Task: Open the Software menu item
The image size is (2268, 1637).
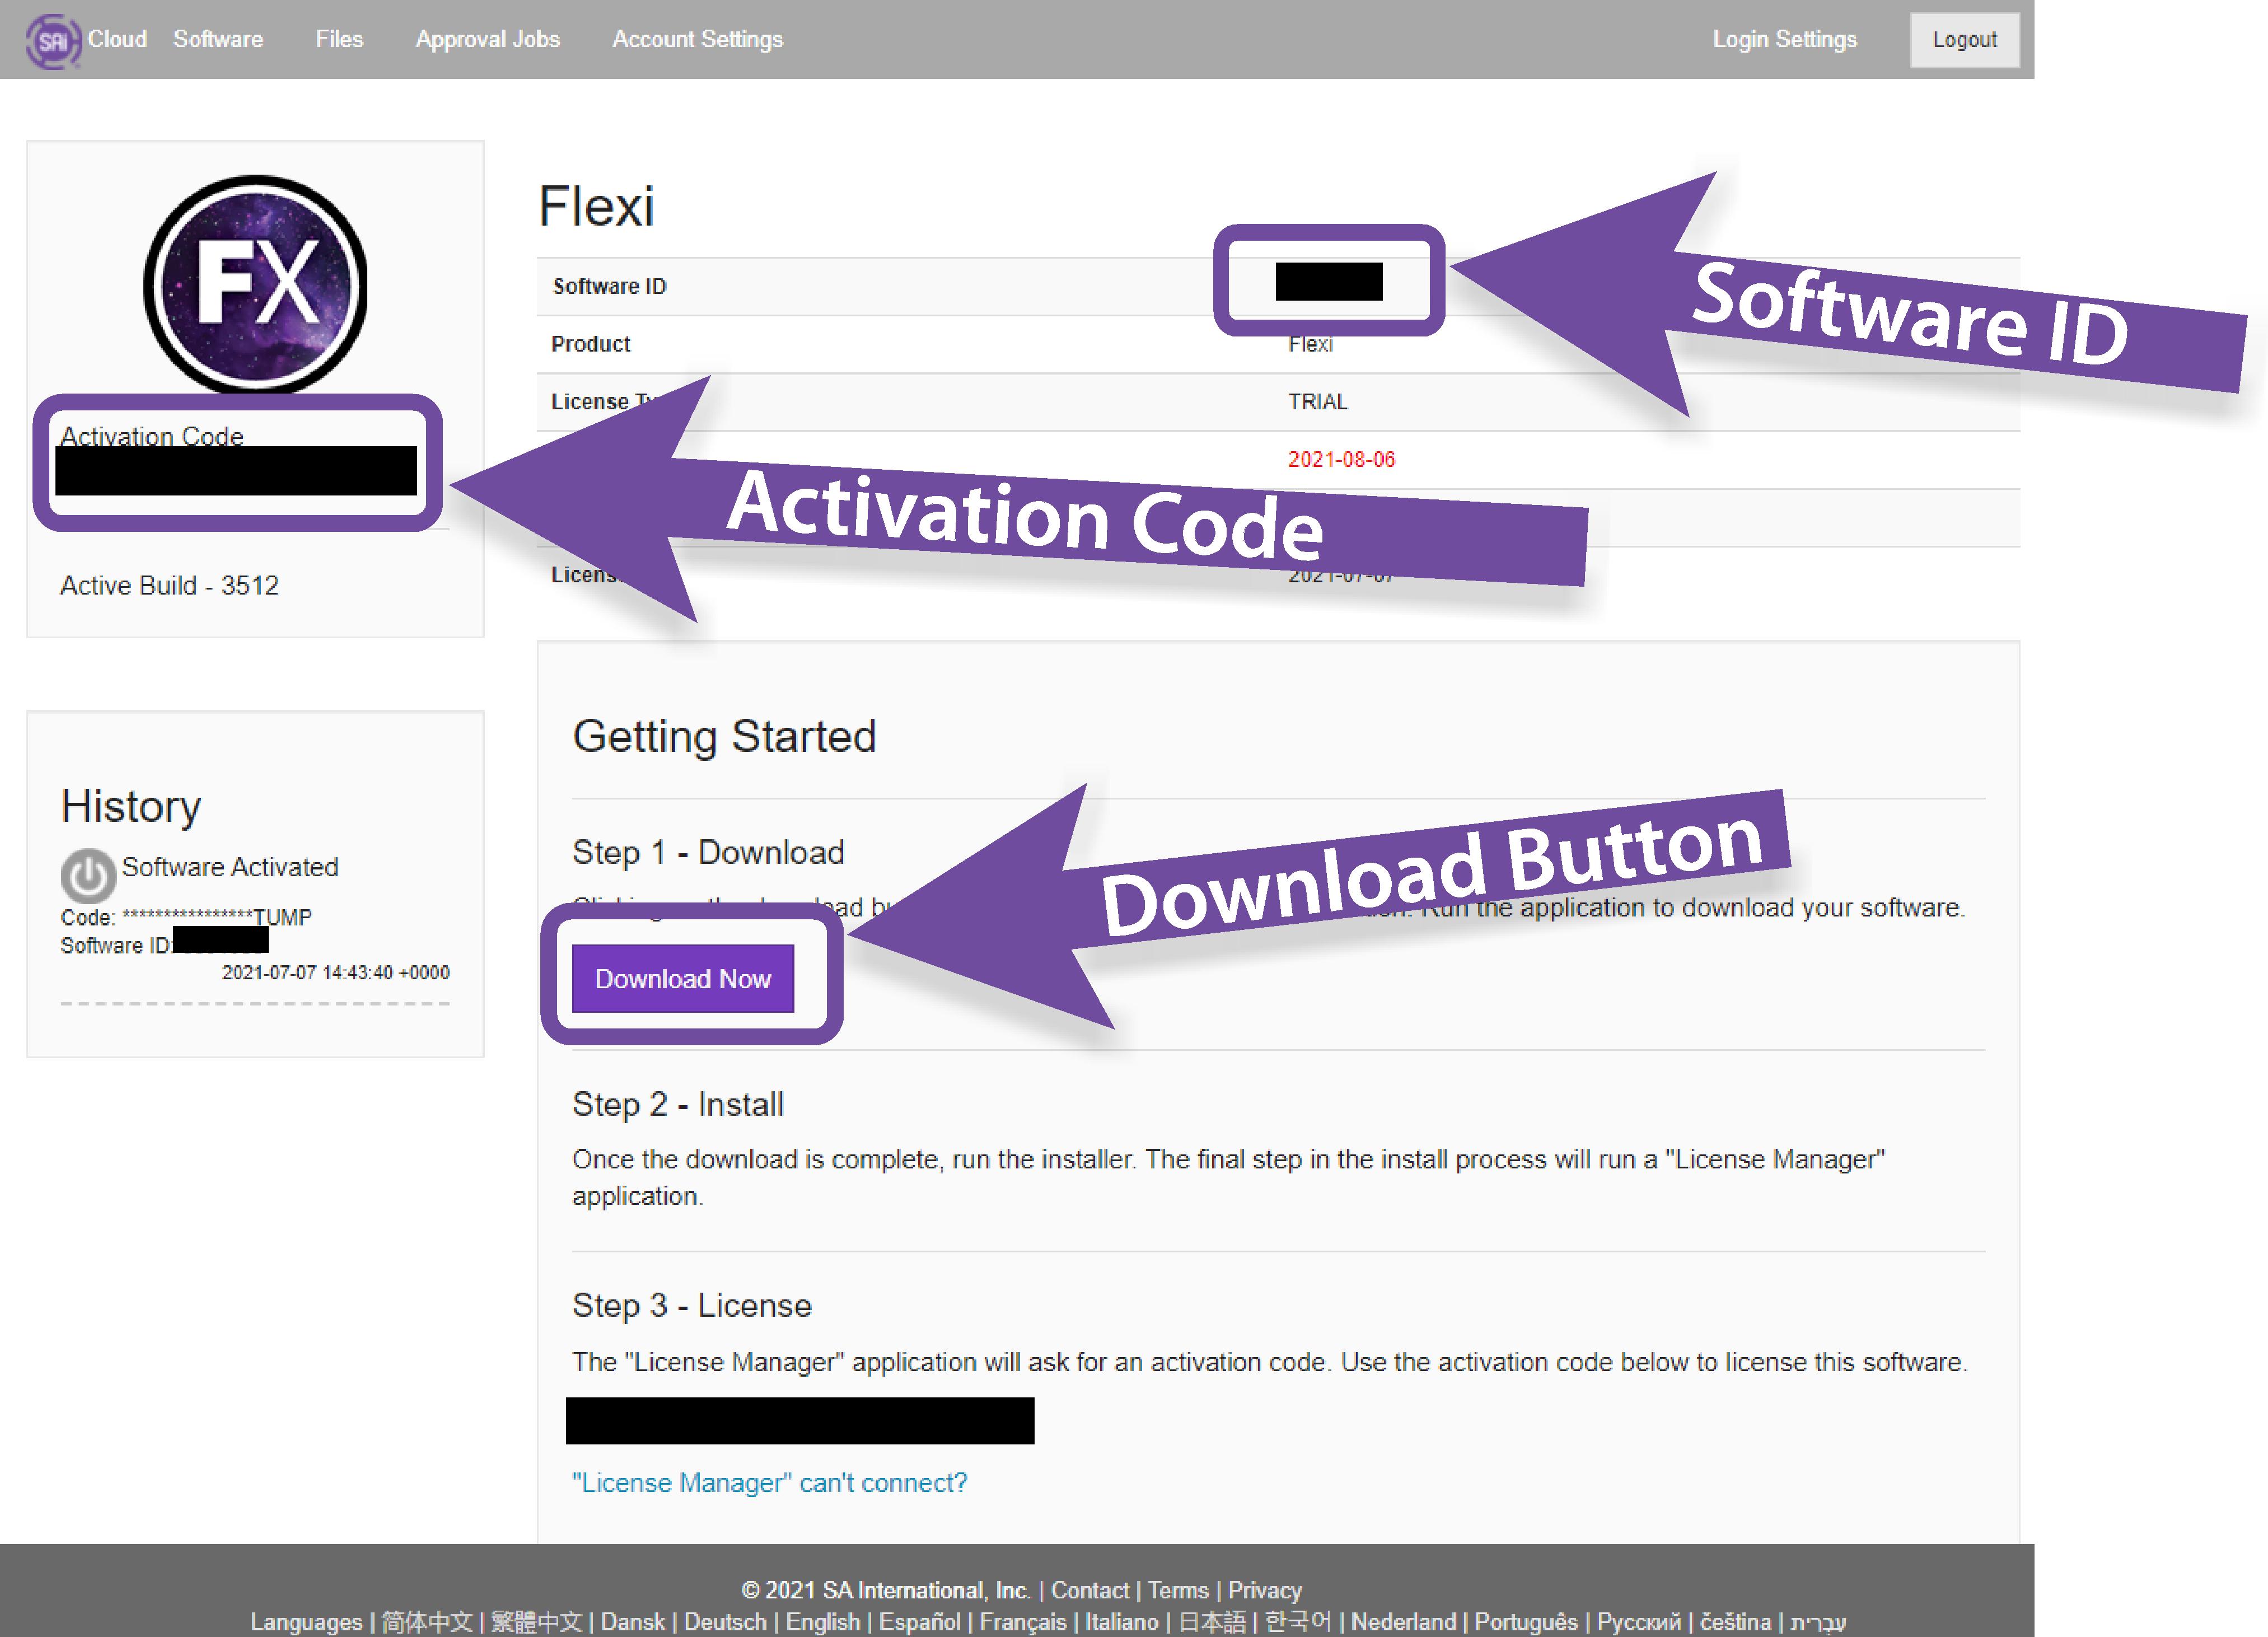Action: pyautogui.click(x=218, y=39)
